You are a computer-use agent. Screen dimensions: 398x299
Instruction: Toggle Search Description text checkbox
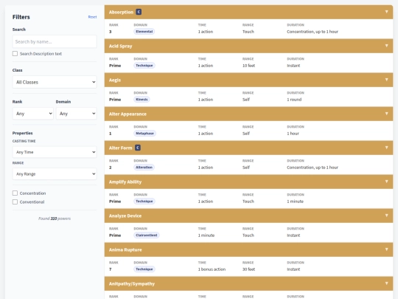click(x=15, y=54)
